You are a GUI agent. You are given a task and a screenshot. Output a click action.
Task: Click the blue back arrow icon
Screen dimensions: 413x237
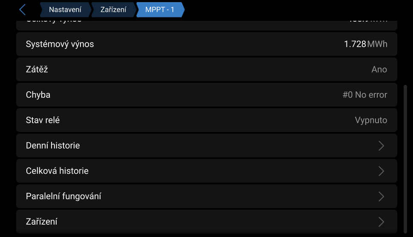tap(23, 10)
